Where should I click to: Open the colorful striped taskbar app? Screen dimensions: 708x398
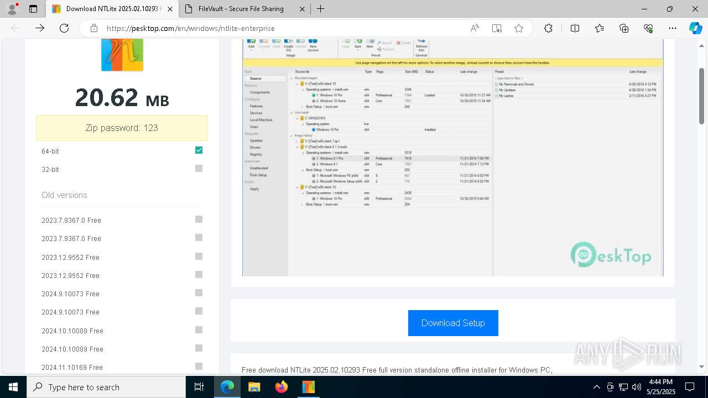pos(308,387)
